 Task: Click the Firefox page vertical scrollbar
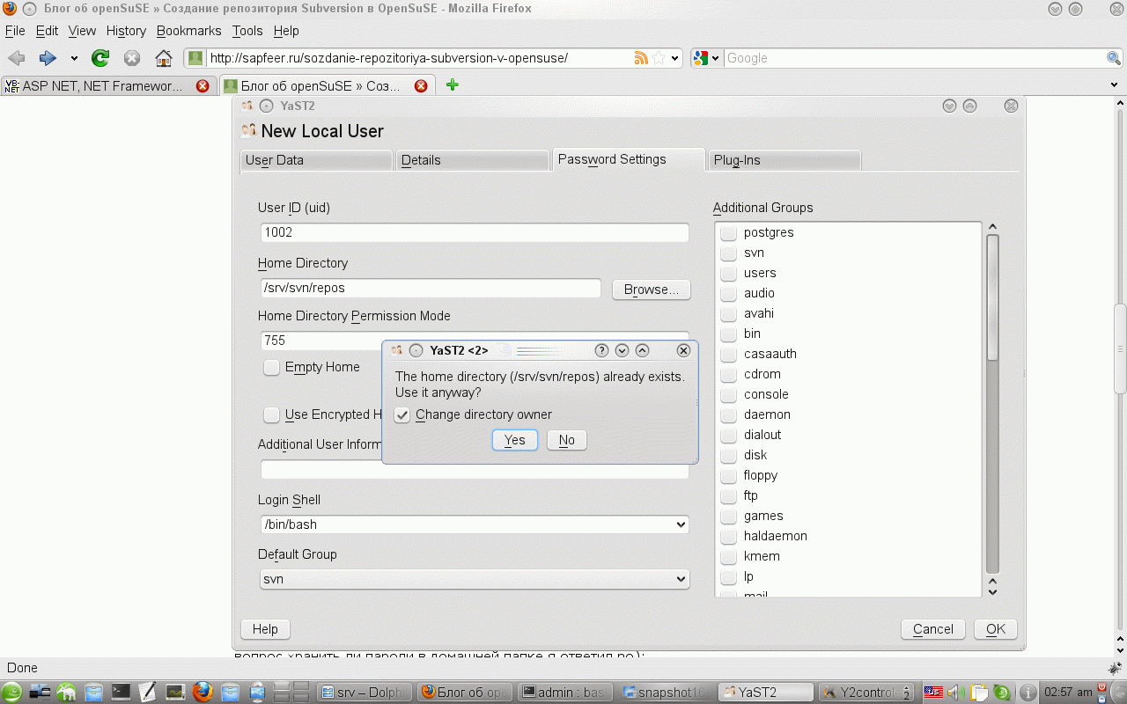coord(1120,349)
